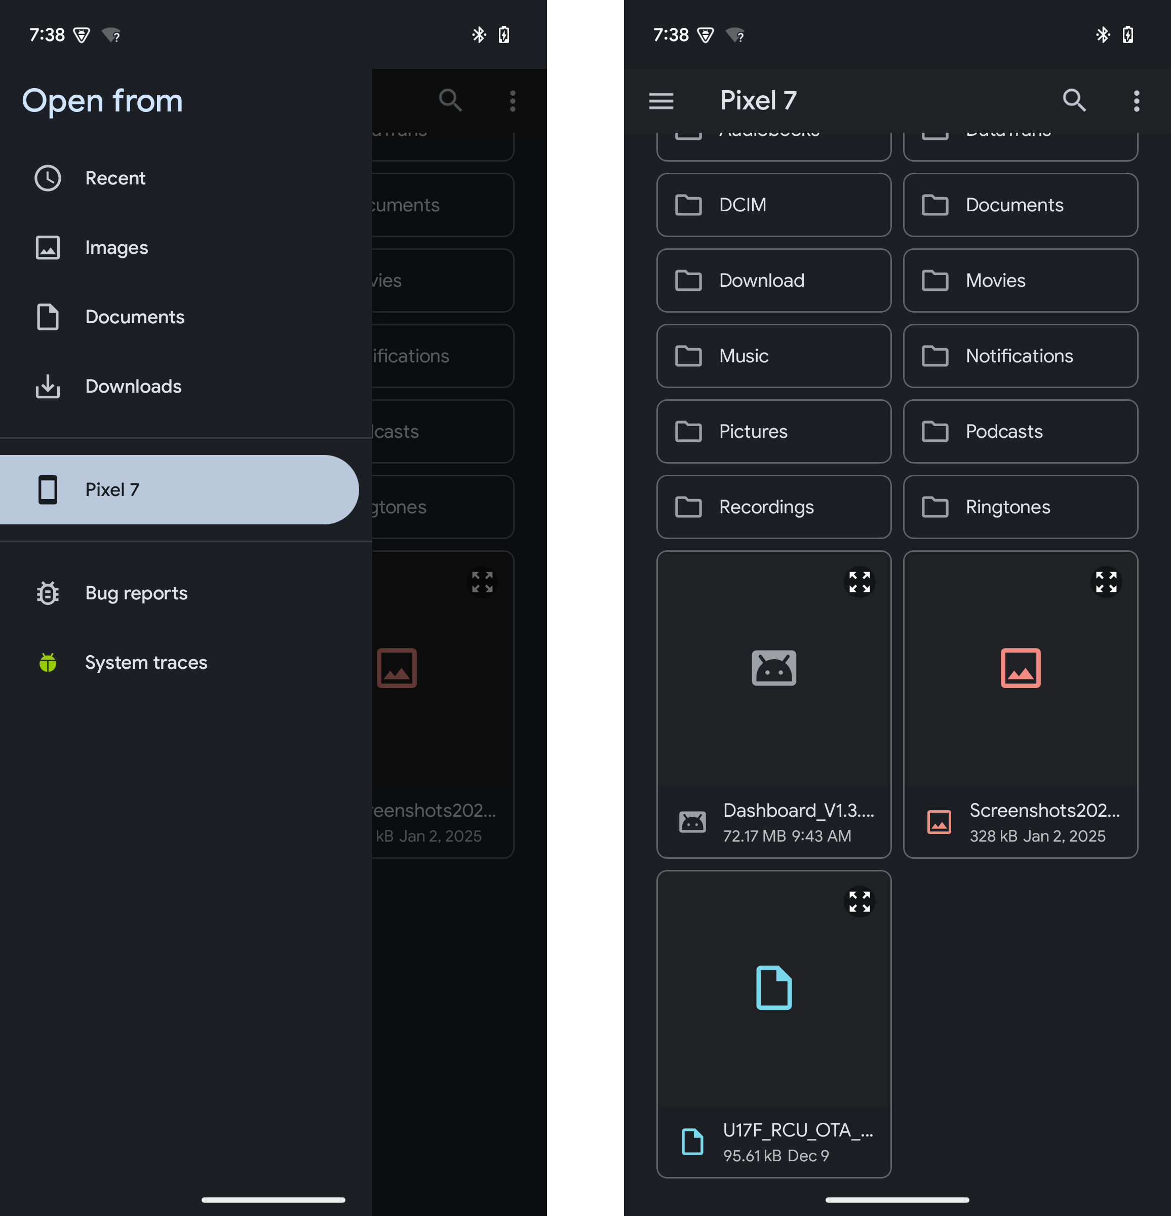1171x1216 pixels.
Task: Open the Recordings folder
Action: [773, 507]
